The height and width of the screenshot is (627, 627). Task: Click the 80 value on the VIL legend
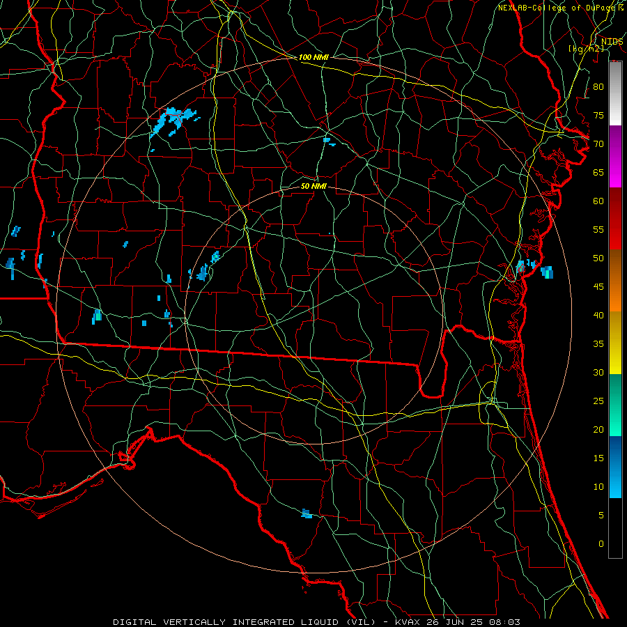[598, 87]
